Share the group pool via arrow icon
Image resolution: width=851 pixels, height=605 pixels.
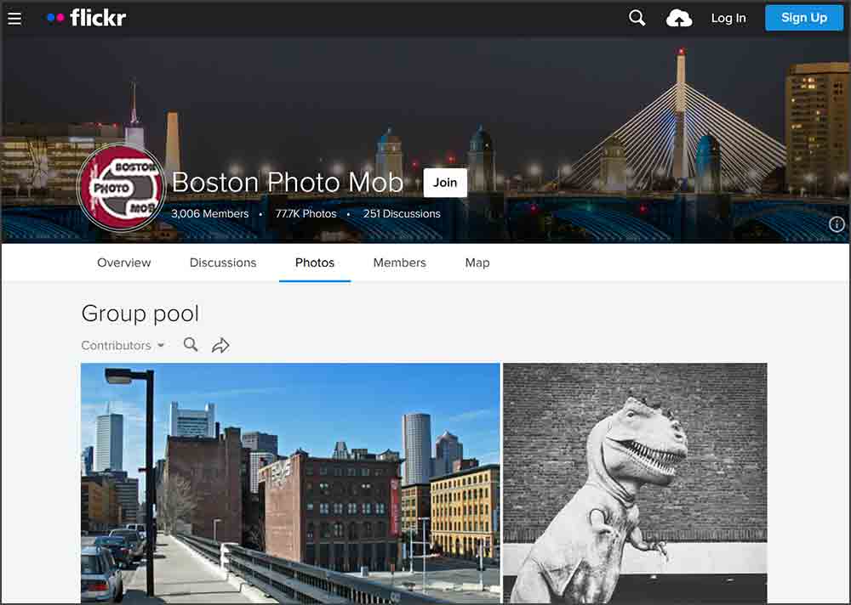[x=220, y=345]
